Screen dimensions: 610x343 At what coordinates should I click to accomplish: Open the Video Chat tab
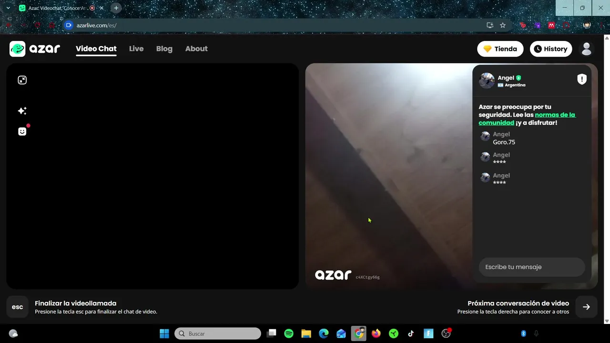pos(96,49)
